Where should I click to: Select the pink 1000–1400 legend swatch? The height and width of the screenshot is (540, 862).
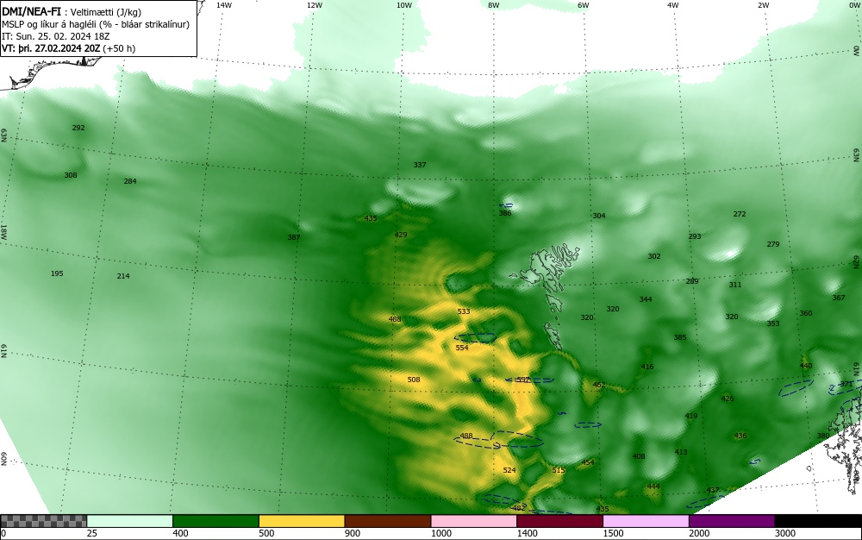pyautogui.click(x=473, y=521)
